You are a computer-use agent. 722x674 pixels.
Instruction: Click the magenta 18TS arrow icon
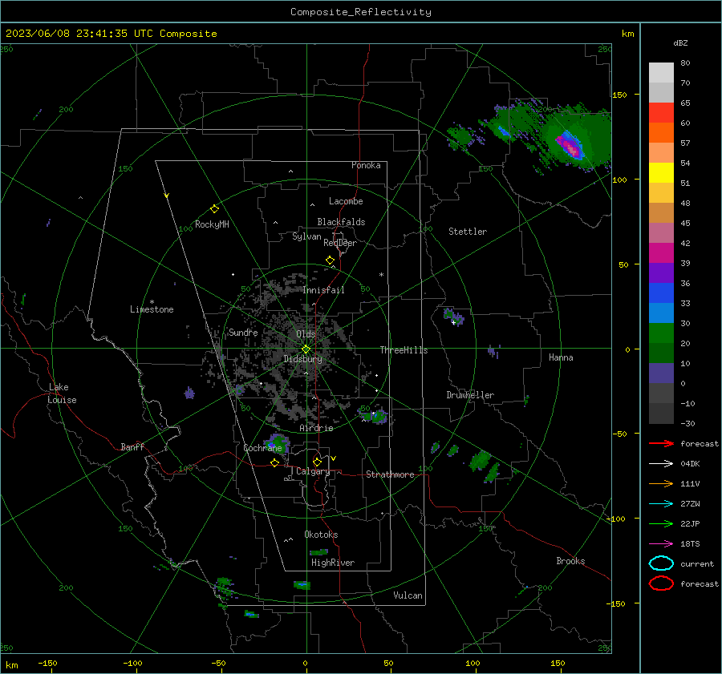click(x=661, y=543)
